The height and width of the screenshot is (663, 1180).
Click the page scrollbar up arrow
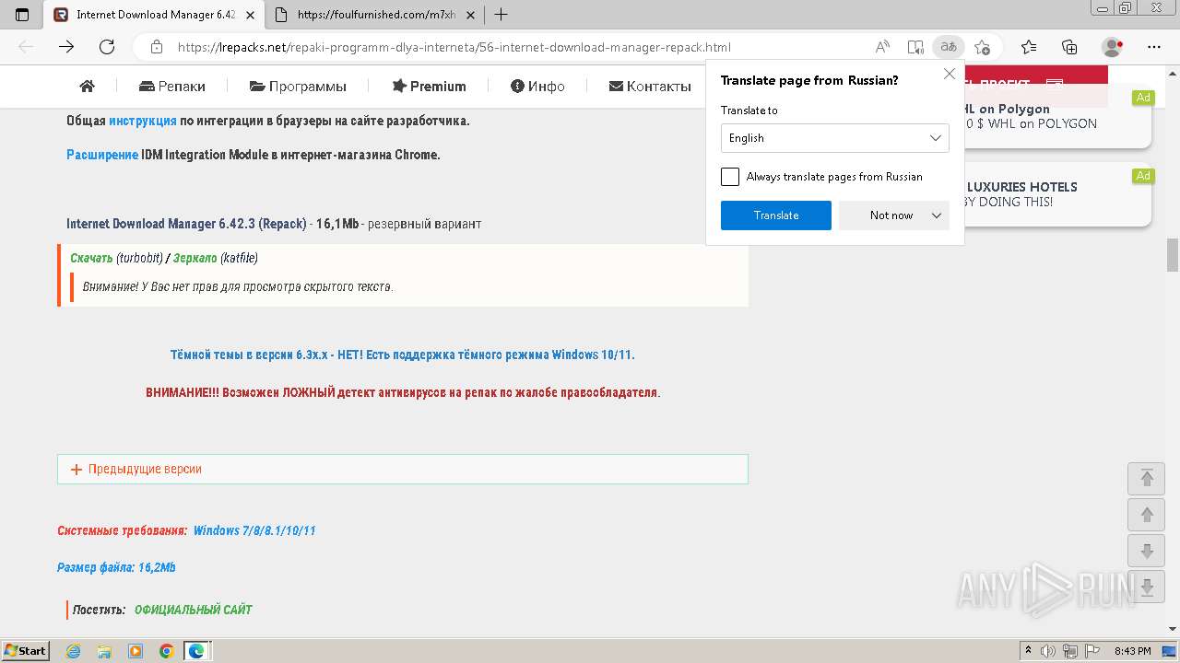pyautogui.click(x=1173, y=72)
